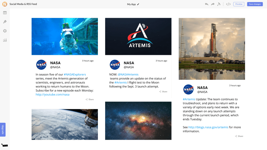The image size is (267, 150).
Task: Open the paintbrush style panel in sidebar
Action: pos(5,22)
